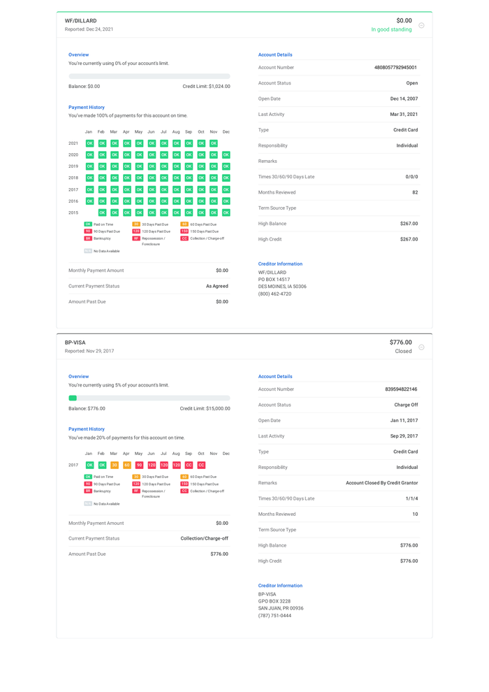
Task: Select BP-VISA 2017 May 90-days-late badge
Action: click(x=139, y=465)
